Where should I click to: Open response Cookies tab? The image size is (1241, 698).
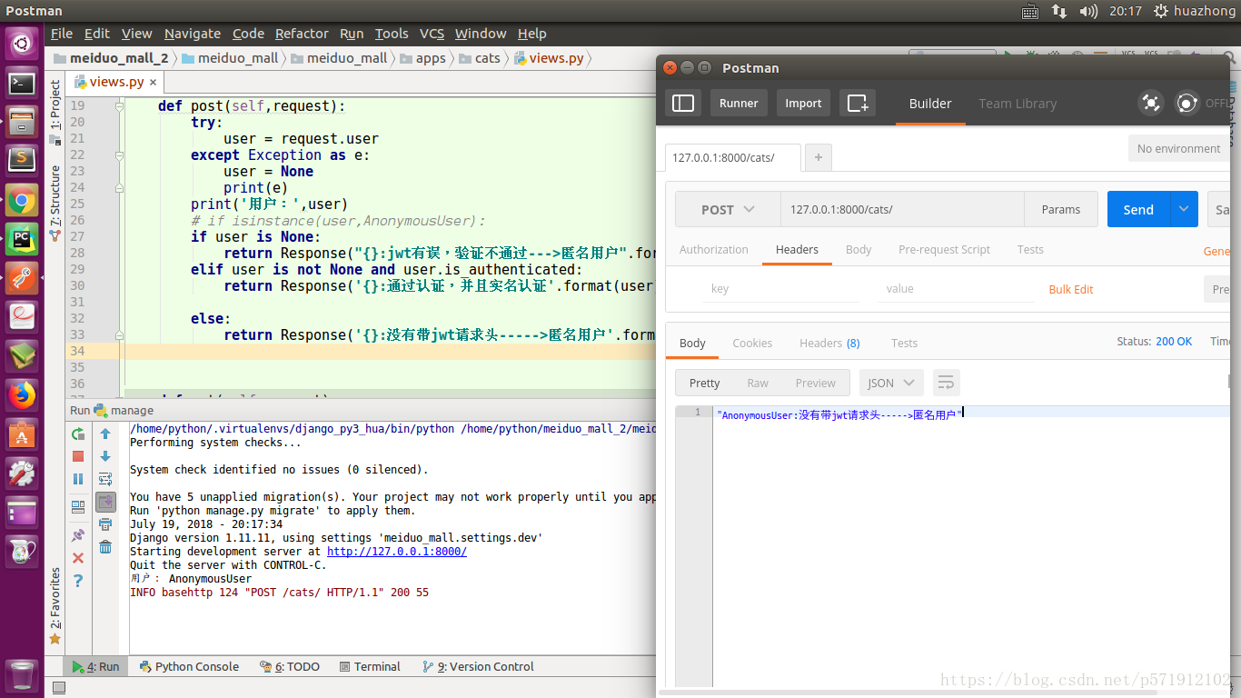[752, 343]
